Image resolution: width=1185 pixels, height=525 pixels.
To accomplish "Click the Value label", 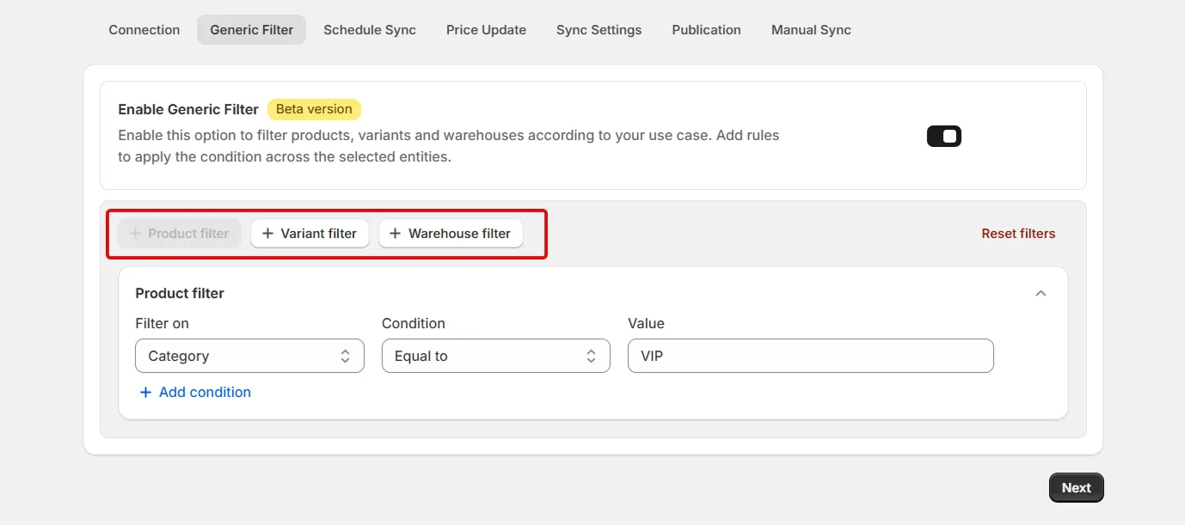I will (x=646, y=324).
